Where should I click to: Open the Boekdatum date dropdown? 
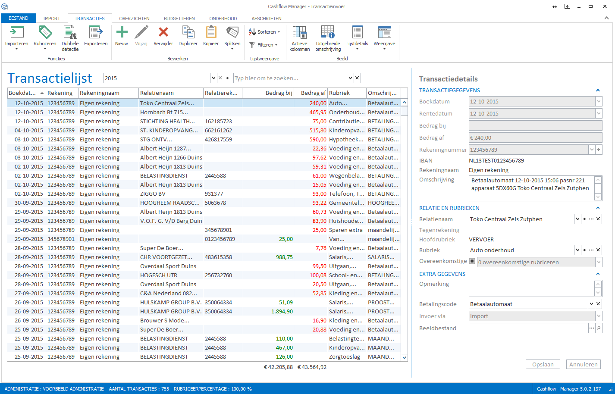click(599, 101)
